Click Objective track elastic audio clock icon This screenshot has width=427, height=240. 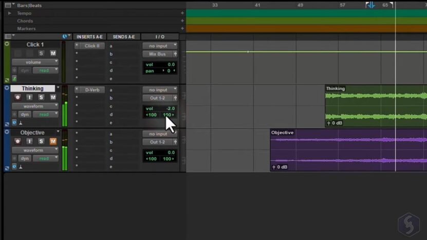pos(14,167)
